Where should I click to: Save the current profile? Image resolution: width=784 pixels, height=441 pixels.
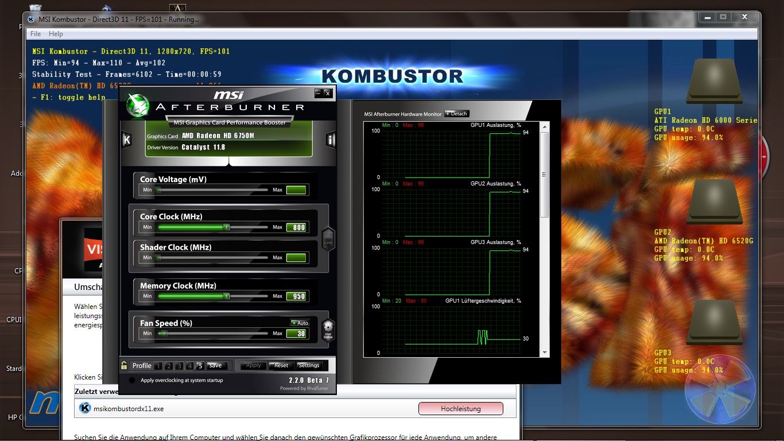click(x=216, y=365)
